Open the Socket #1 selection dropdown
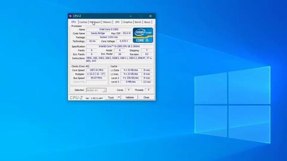Image resolution: width=287 pixels, height=161 pixels. click(x=96, y=90)
